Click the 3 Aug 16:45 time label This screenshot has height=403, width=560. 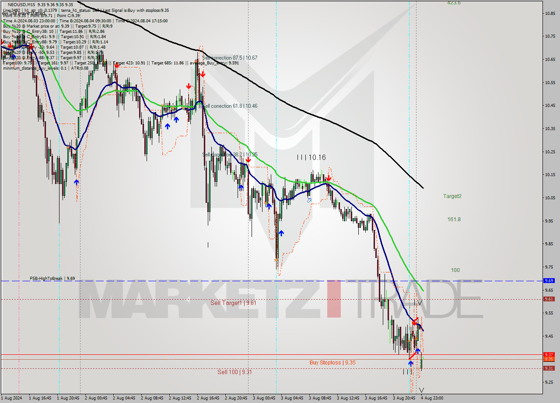[x=376, y=398]
